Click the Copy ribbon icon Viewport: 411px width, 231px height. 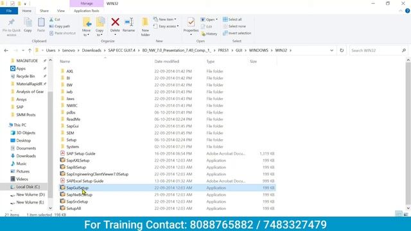point(28,22)
